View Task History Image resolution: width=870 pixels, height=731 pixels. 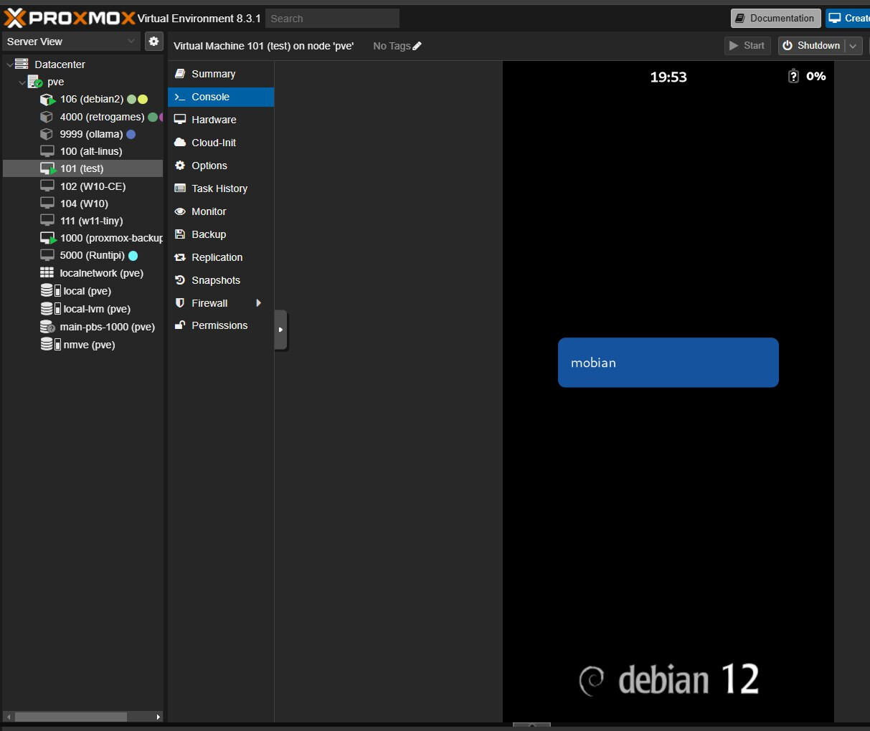click(221, 188)
